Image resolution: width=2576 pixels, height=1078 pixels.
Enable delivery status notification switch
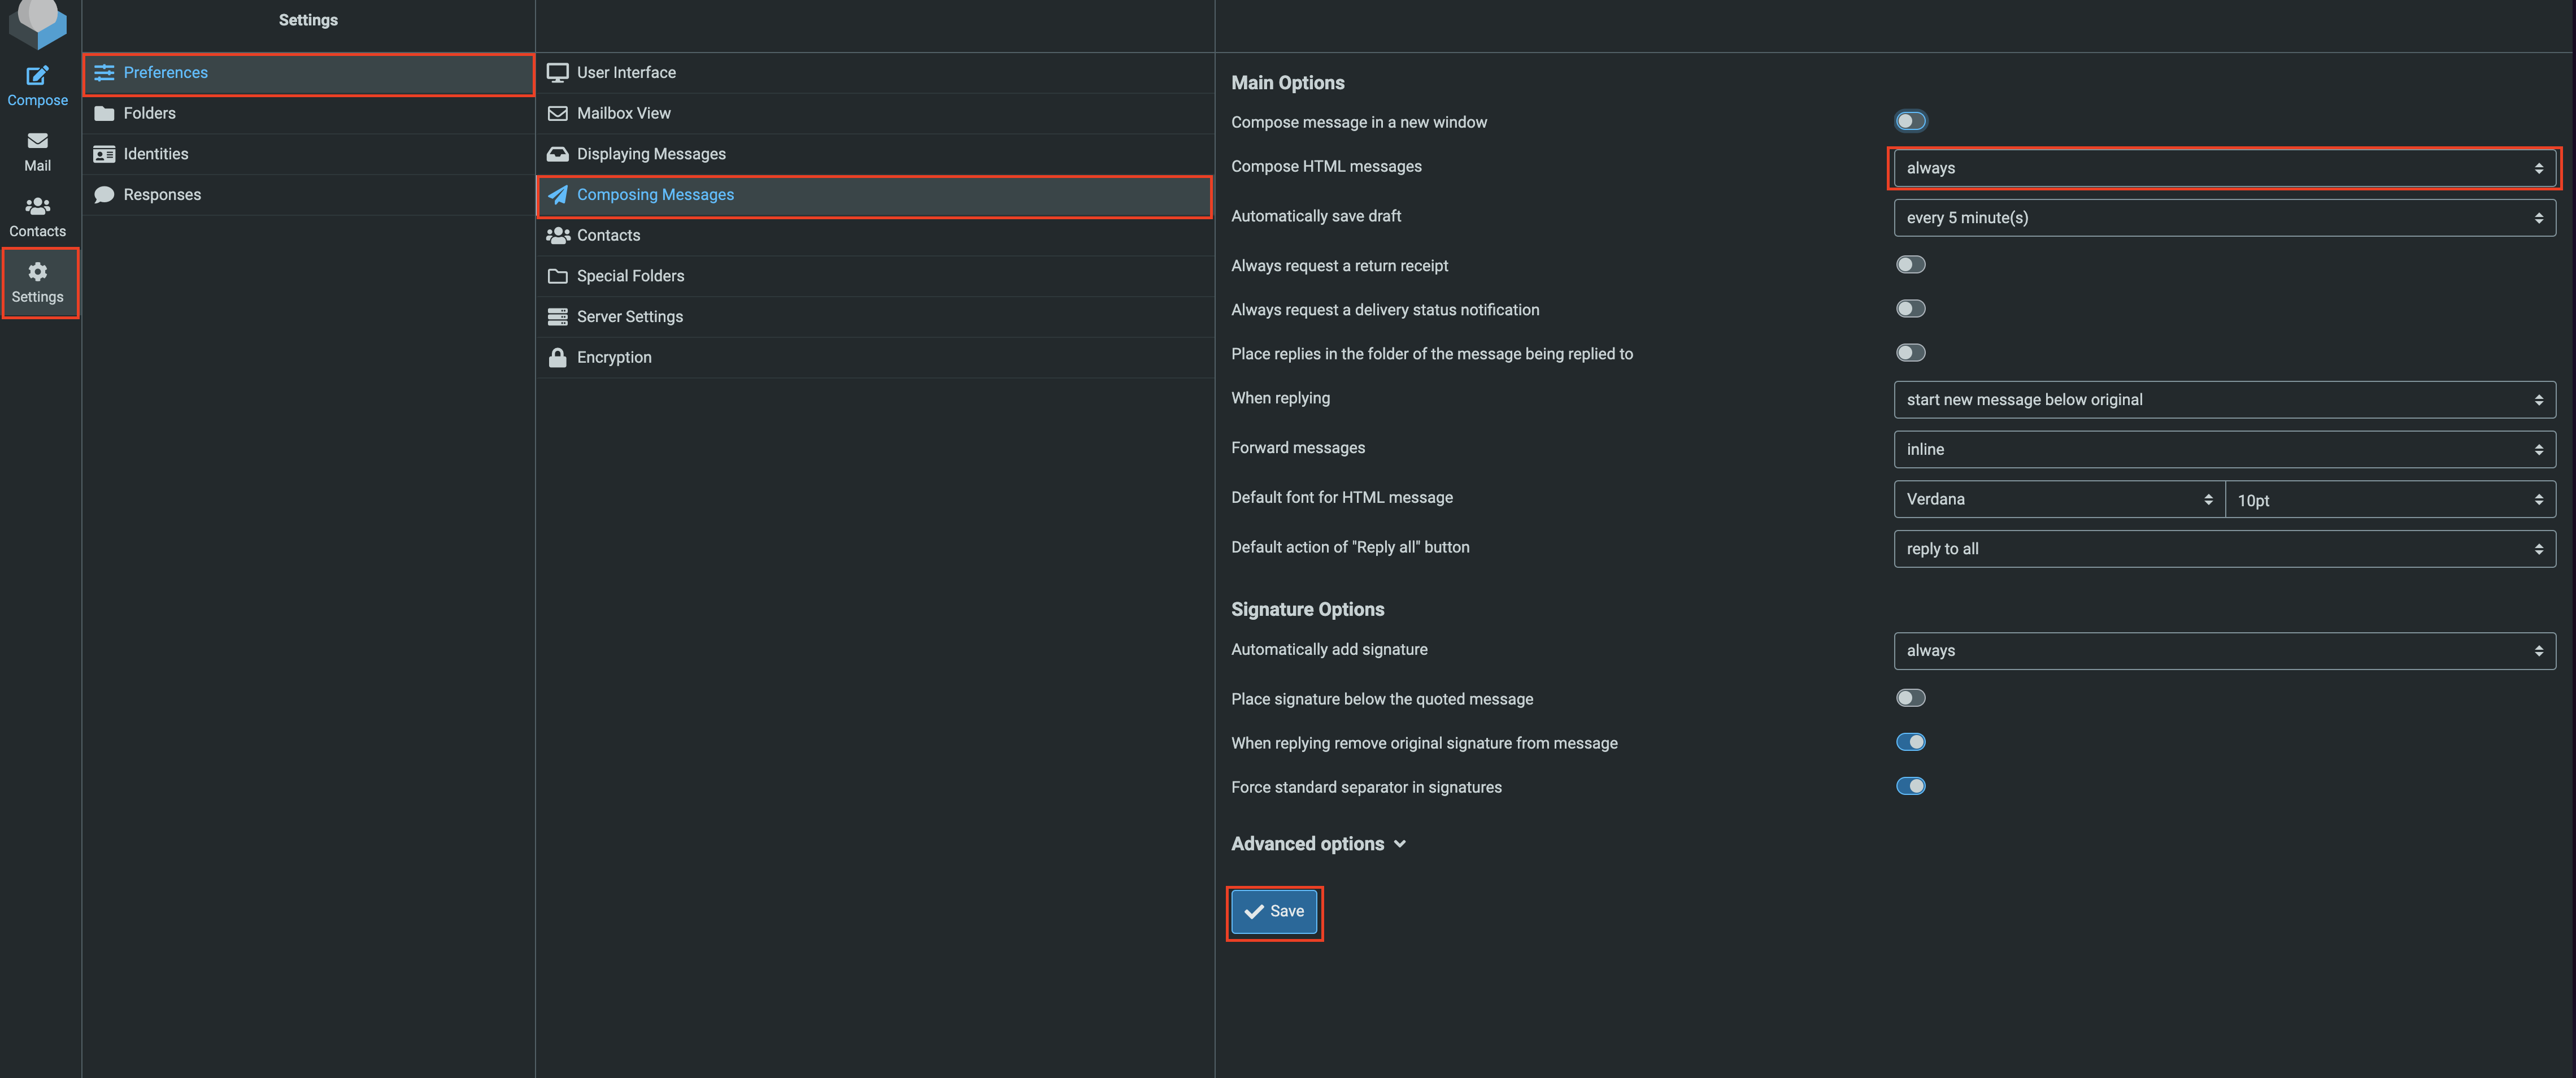click(1910, 309)
